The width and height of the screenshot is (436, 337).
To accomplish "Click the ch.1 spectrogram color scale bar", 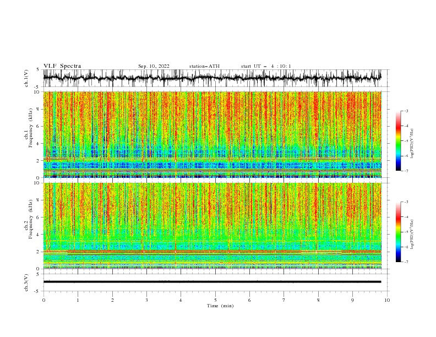I will pos(398,141).
